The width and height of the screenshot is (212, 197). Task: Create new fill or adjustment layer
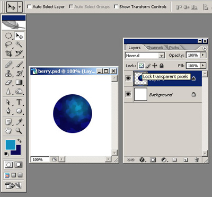pos(164,160)
